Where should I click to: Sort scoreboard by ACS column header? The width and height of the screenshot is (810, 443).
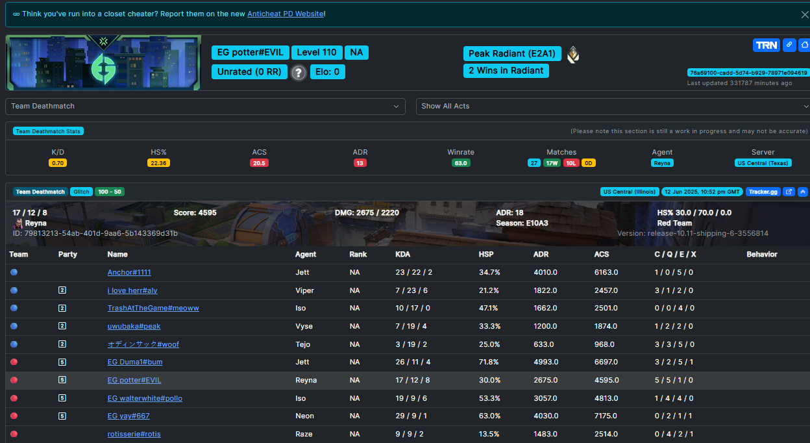click(602, 255)
